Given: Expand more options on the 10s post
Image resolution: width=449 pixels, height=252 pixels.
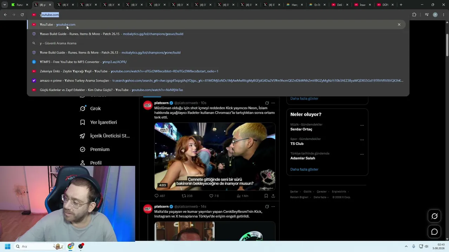Looking at the screenshot, I should coord(273,103).
